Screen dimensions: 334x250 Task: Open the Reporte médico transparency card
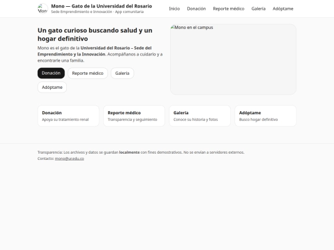[x=134, y=116]
